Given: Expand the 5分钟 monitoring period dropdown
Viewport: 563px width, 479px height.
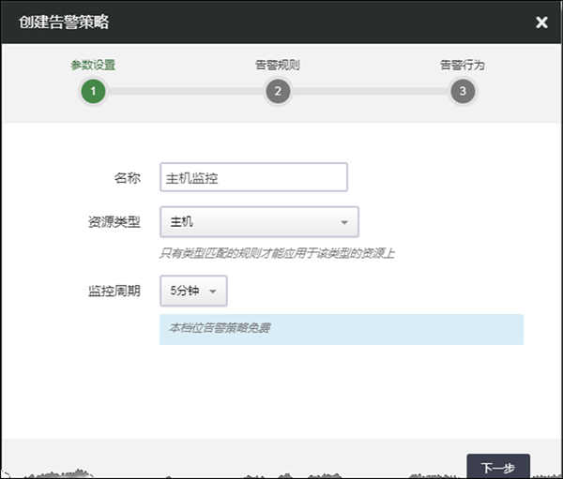Looking at the screenshot, I should (x=193, y=291).
